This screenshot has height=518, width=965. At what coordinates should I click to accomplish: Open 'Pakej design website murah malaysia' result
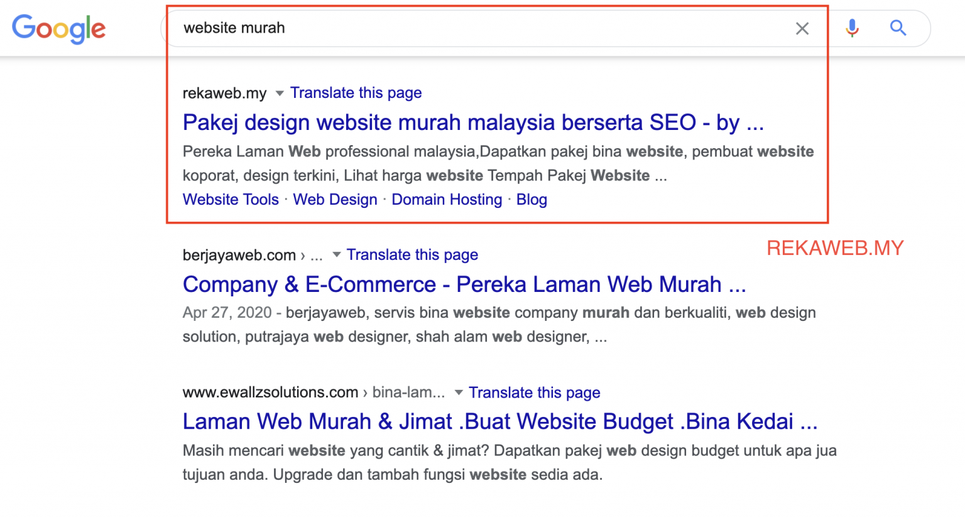pos(472,122)
